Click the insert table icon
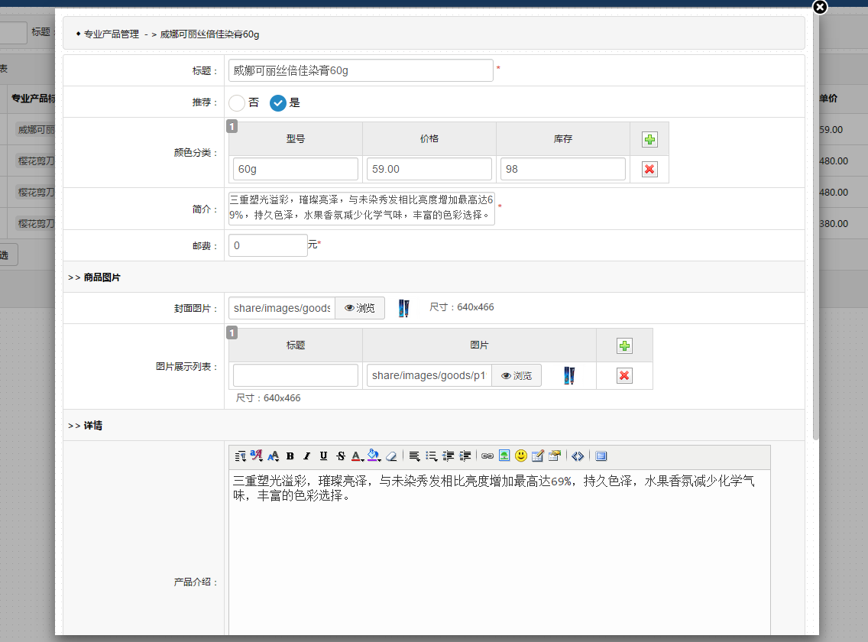 point(537,456)
